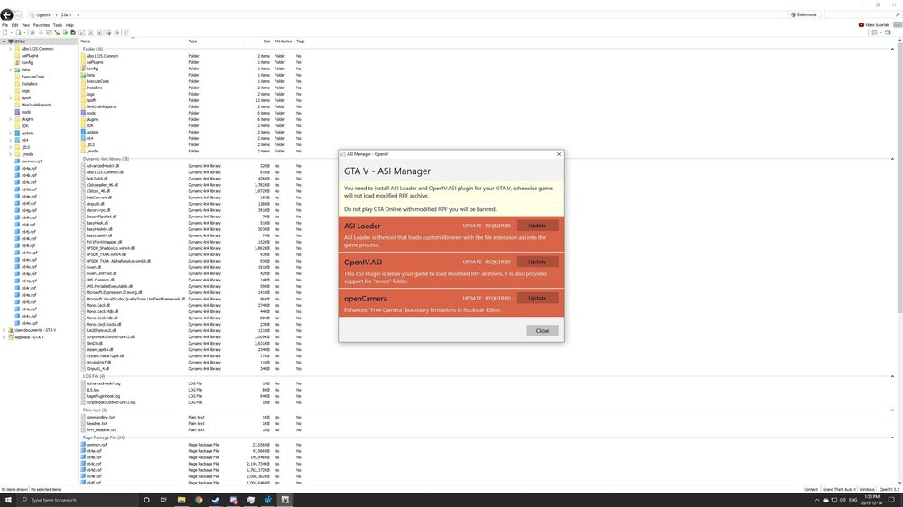This screenshot has height=507, width=903.
Task: Open dropdown arrow beside view layout icon
Action: click(881, 32)
